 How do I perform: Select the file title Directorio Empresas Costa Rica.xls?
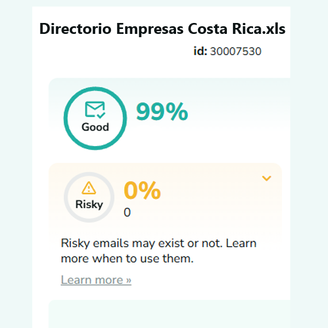pos(162,29)
